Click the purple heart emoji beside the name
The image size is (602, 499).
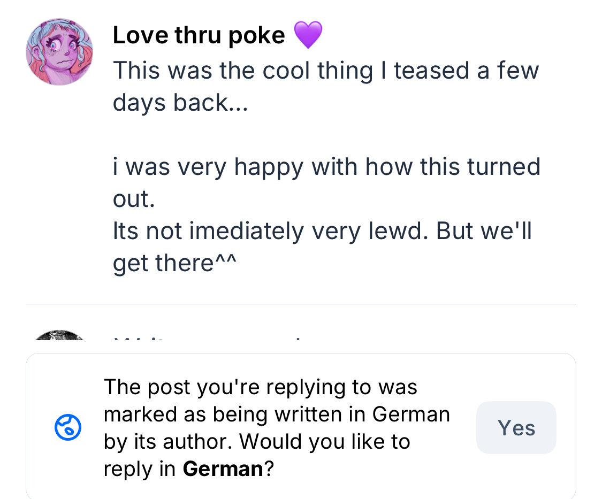pyautogui.click(x=308, y=35)
